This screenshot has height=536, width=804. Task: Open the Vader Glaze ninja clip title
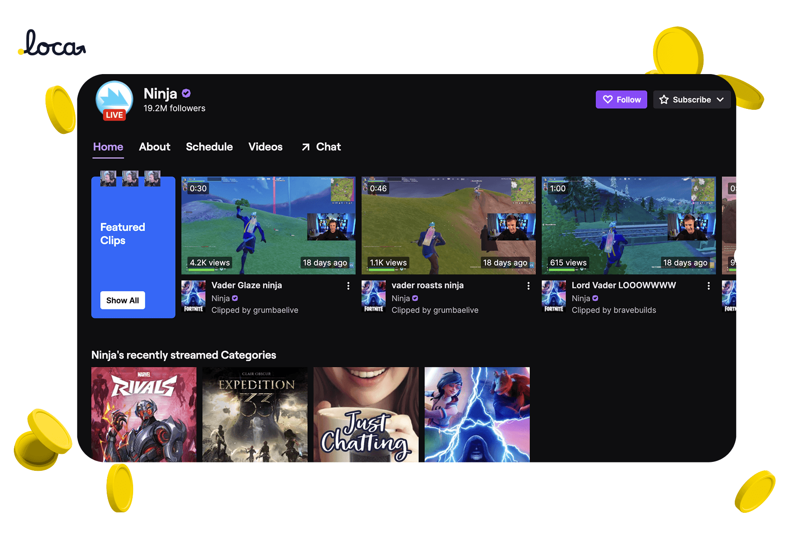click(x=247, y=285)
